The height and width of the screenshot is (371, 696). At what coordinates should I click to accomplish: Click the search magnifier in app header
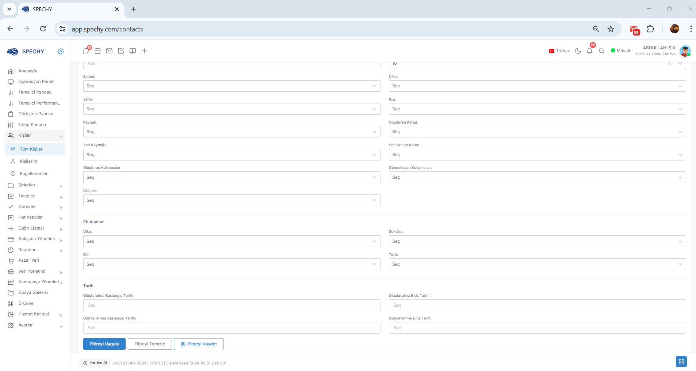[x=601, y=51]
